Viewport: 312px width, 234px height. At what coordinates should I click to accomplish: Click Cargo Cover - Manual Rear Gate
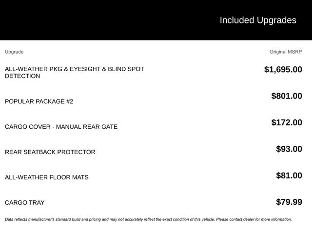click(x=61, y=127)
